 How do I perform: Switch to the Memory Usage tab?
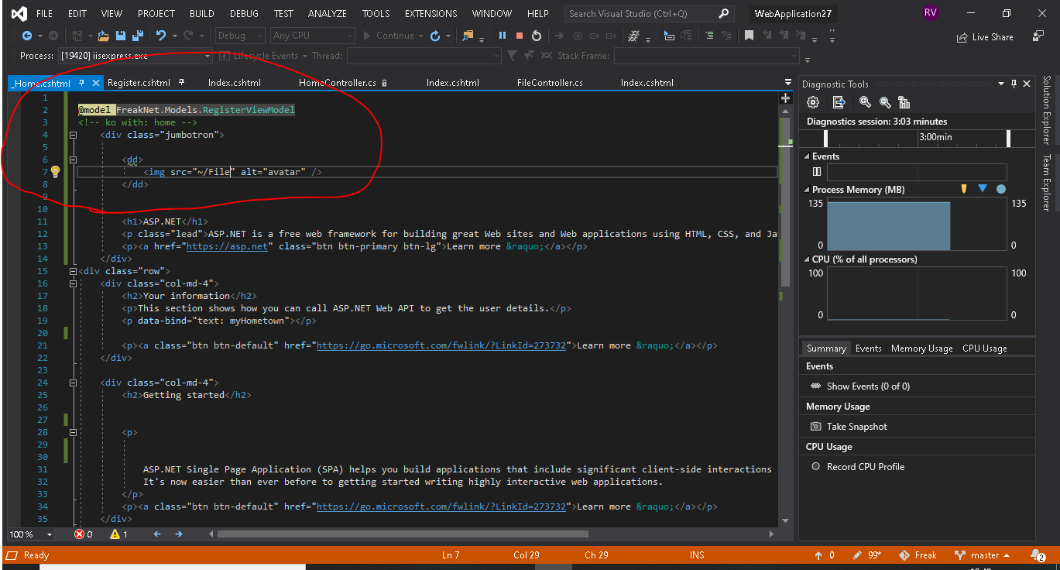coord(921,349)
